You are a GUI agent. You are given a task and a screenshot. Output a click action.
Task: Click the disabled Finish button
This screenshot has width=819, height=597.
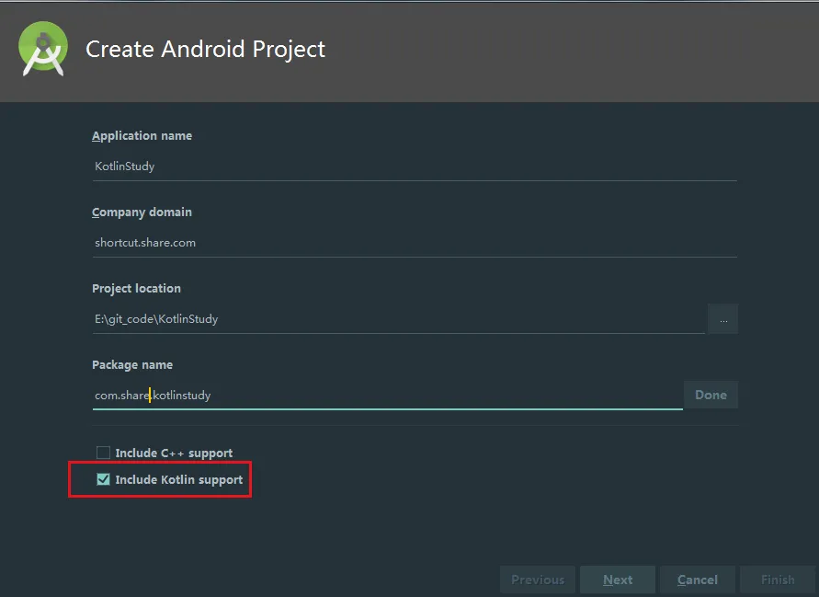pos(778,580)
